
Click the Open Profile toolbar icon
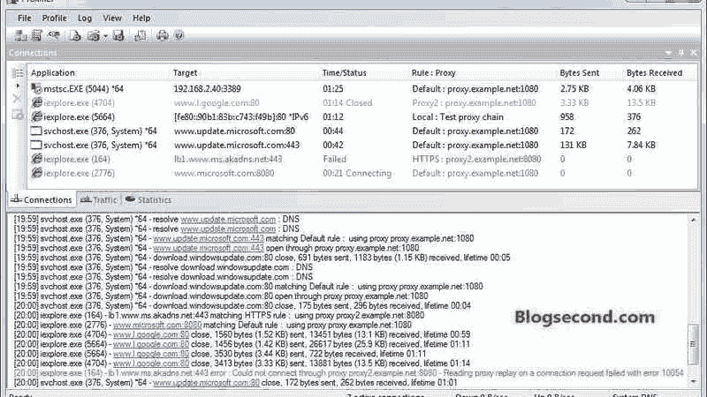(75, 35)
